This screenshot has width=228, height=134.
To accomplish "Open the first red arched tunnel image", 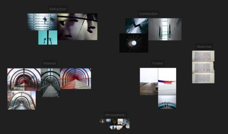I will tap(24, 79).
